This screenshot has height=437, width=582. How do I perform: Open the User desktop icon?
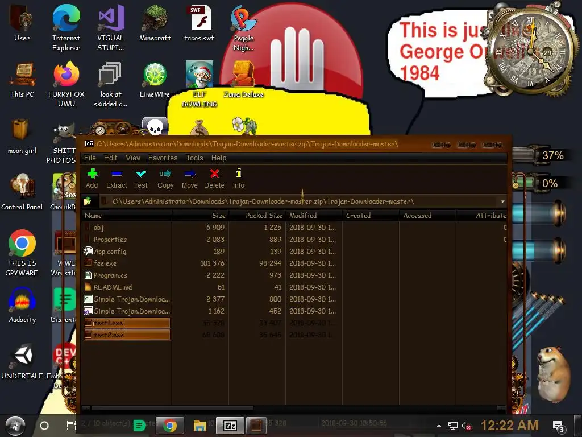tap(22, 23)
